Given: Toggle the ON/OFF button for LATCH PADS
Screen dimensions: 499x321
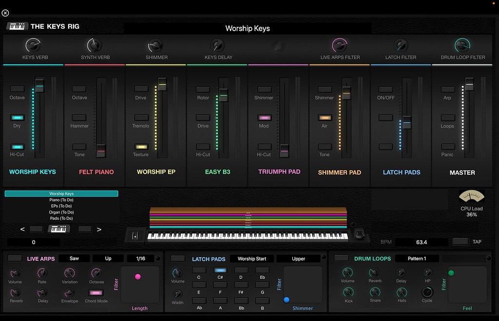Looking at the screenshot, I should pos(385,90).
